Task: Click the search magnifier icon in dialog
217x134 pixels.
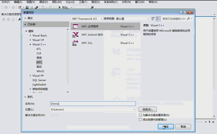Action: pos(188,19)
